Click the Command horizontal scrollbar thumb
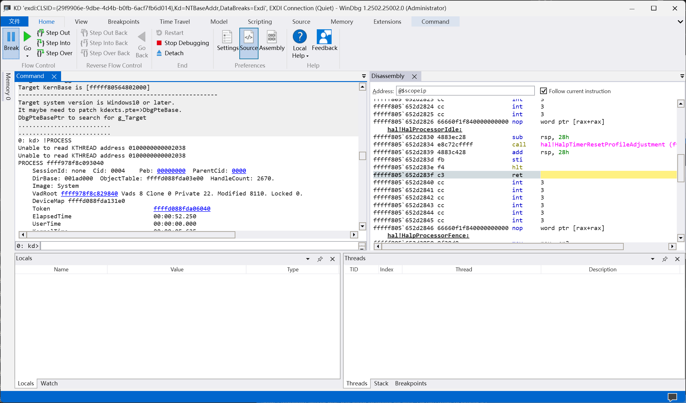Viewport: 686px width, 403px height. pos(131,235)
